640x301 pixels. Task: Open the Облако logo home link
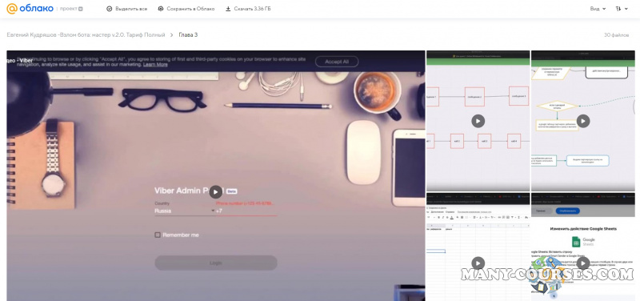[x=30, y=8]
